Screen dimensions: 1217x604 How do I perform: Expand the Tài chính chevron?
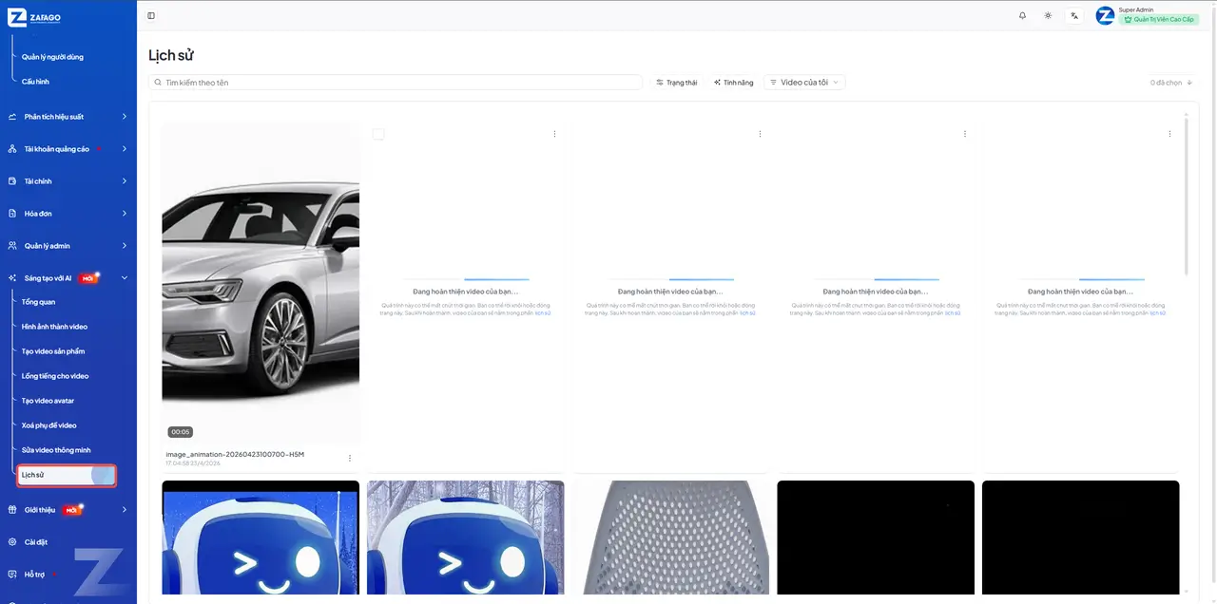pos(125,181)
